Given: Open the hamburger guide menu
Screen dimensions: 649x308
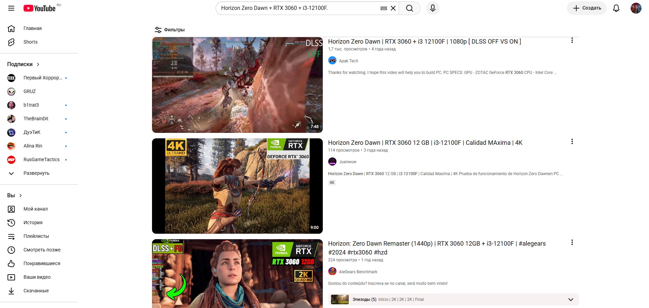Looking at the screenshot, I should click(x=11, y=8).
